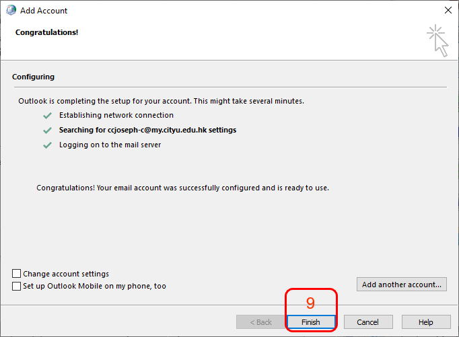Tick Set up Outlook Mobile checkbox
Screen dimensions: 459x337
pyautogui.click(x=17, y=286)
